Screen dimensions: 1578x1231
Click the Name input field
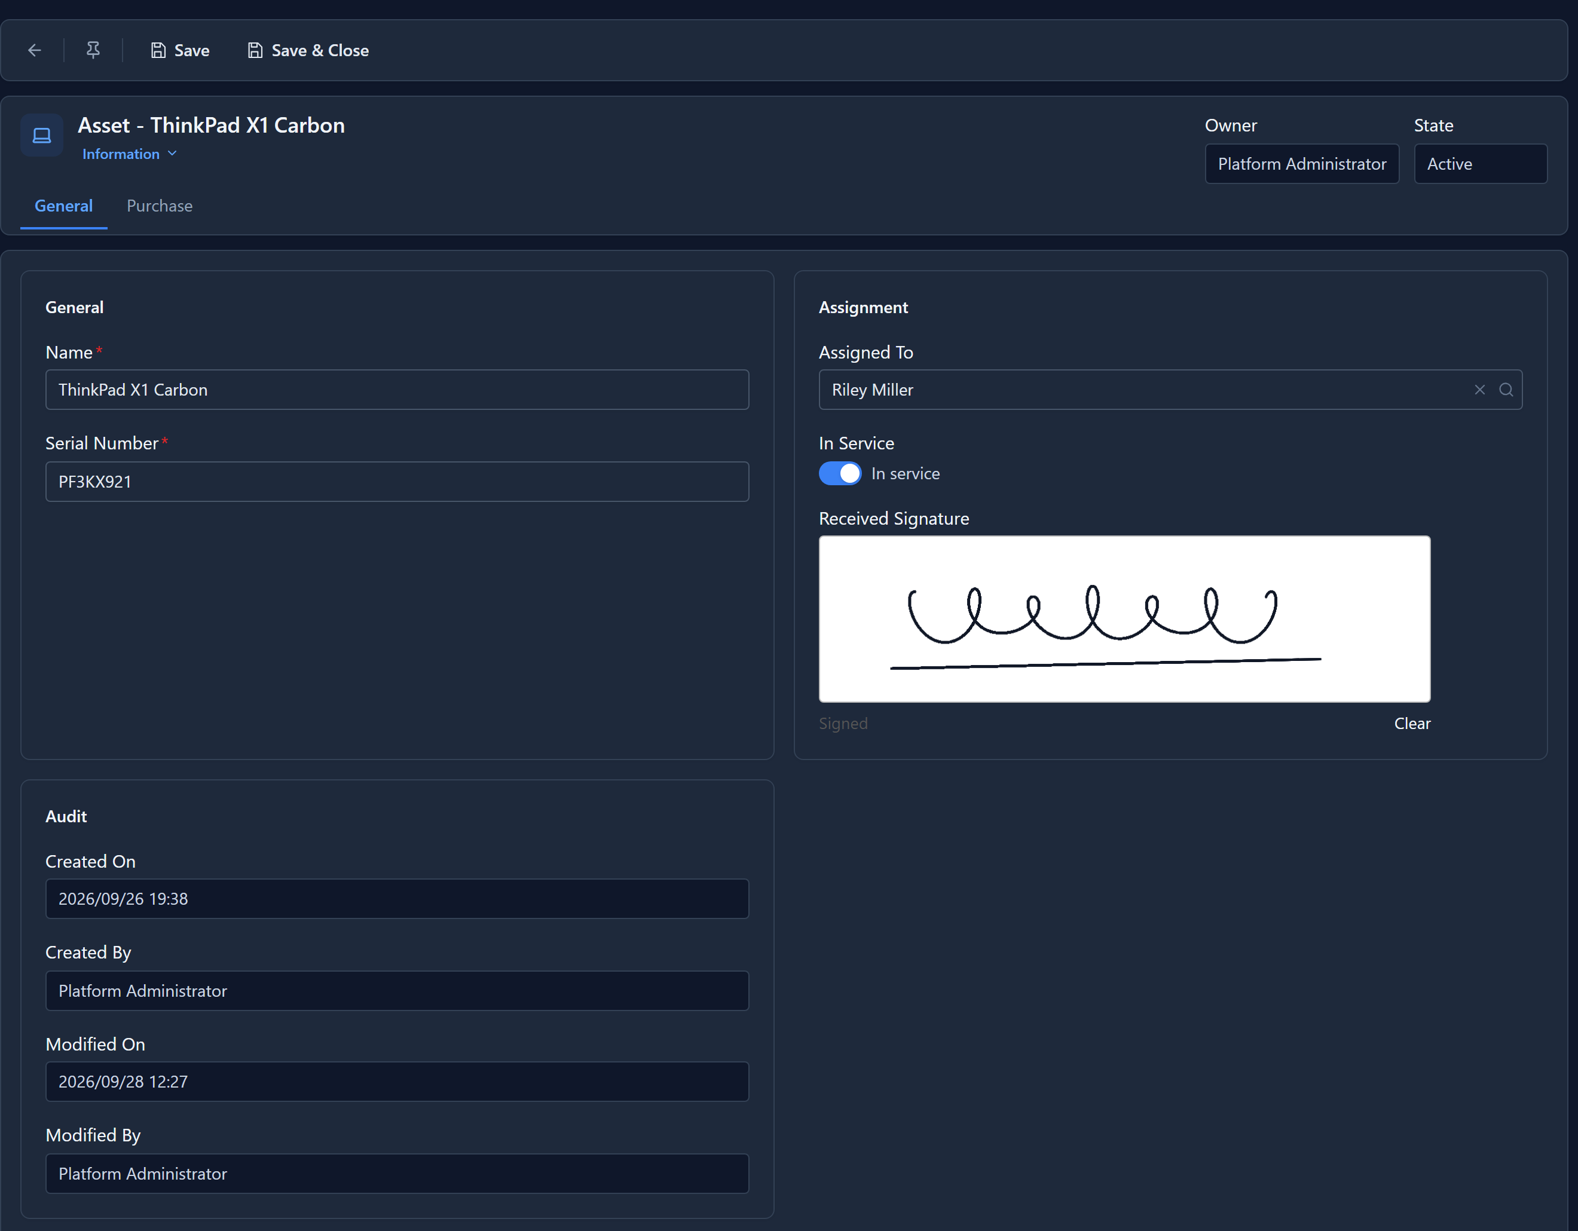coord(397,390)
